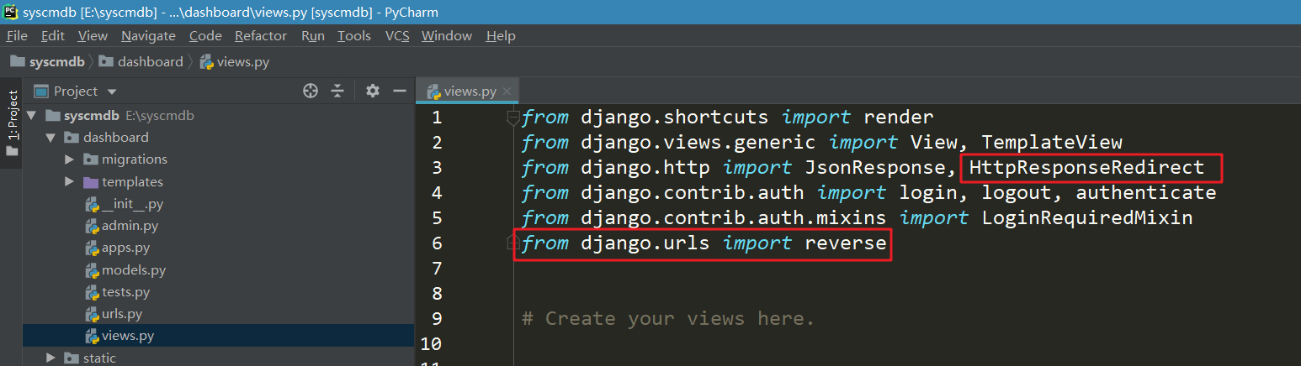Open the VCS menu
Image resolution: width=1301 pixels, height=366 pixels.
coord(397,36)
